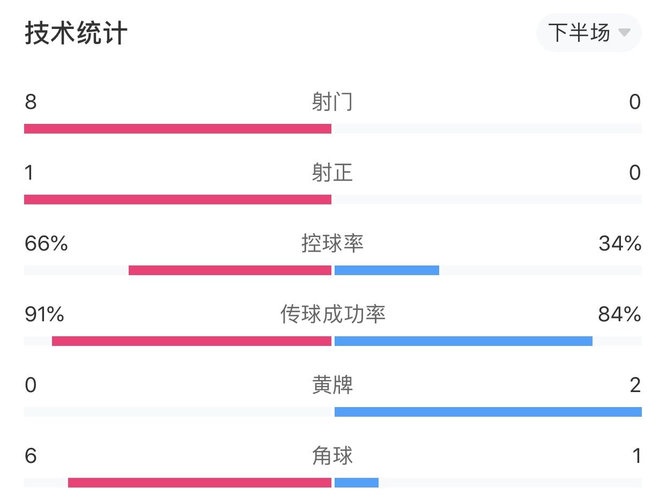Viewport: 666px width, 502px height.
Task: Click the red 66% possession bar
Action: 230,270
